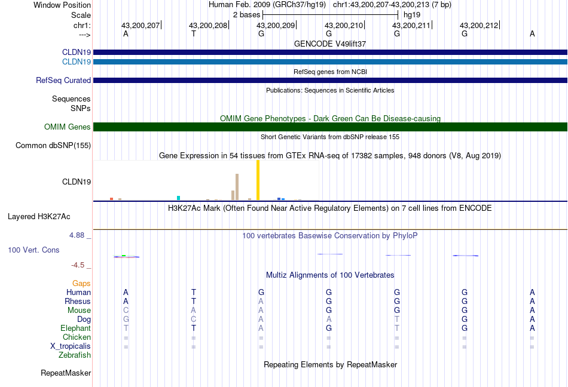Select the X_tropicalis species label
This screenshot has width=568, height=387.
click(x=71, y=346)
